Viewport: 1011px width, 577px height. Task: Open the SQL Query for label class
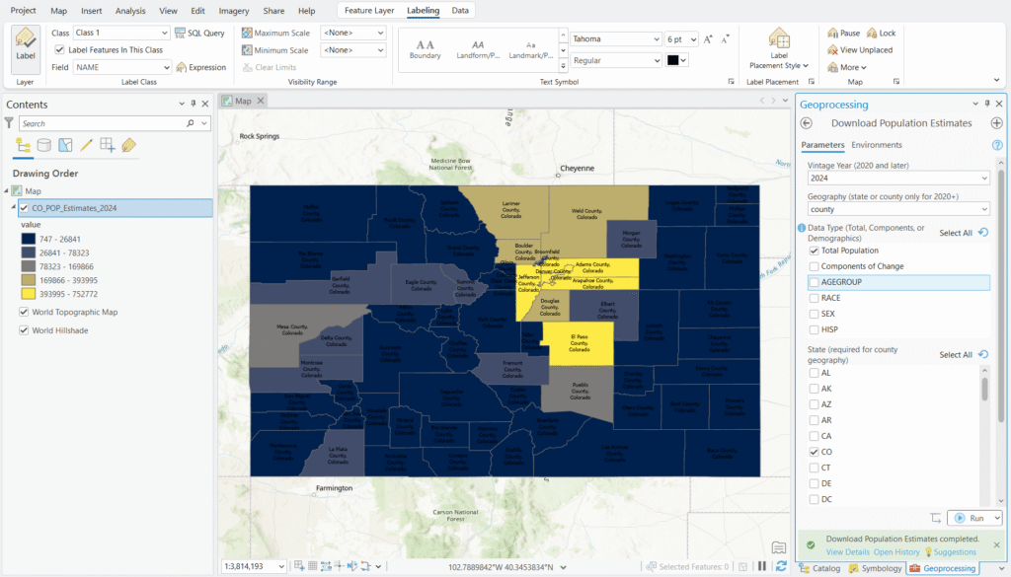click(199, 33)
